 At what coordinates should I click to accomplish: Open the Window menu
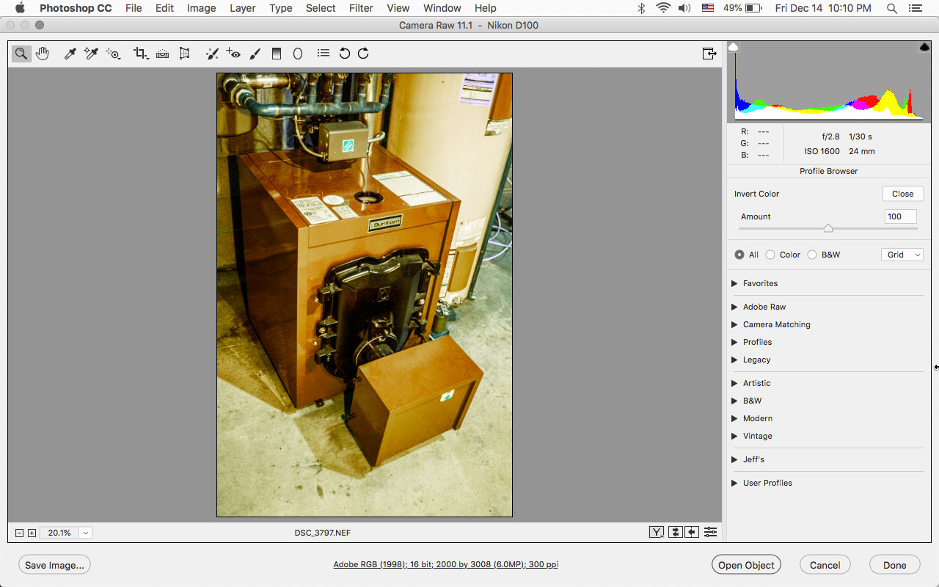(x=442, y=8)
